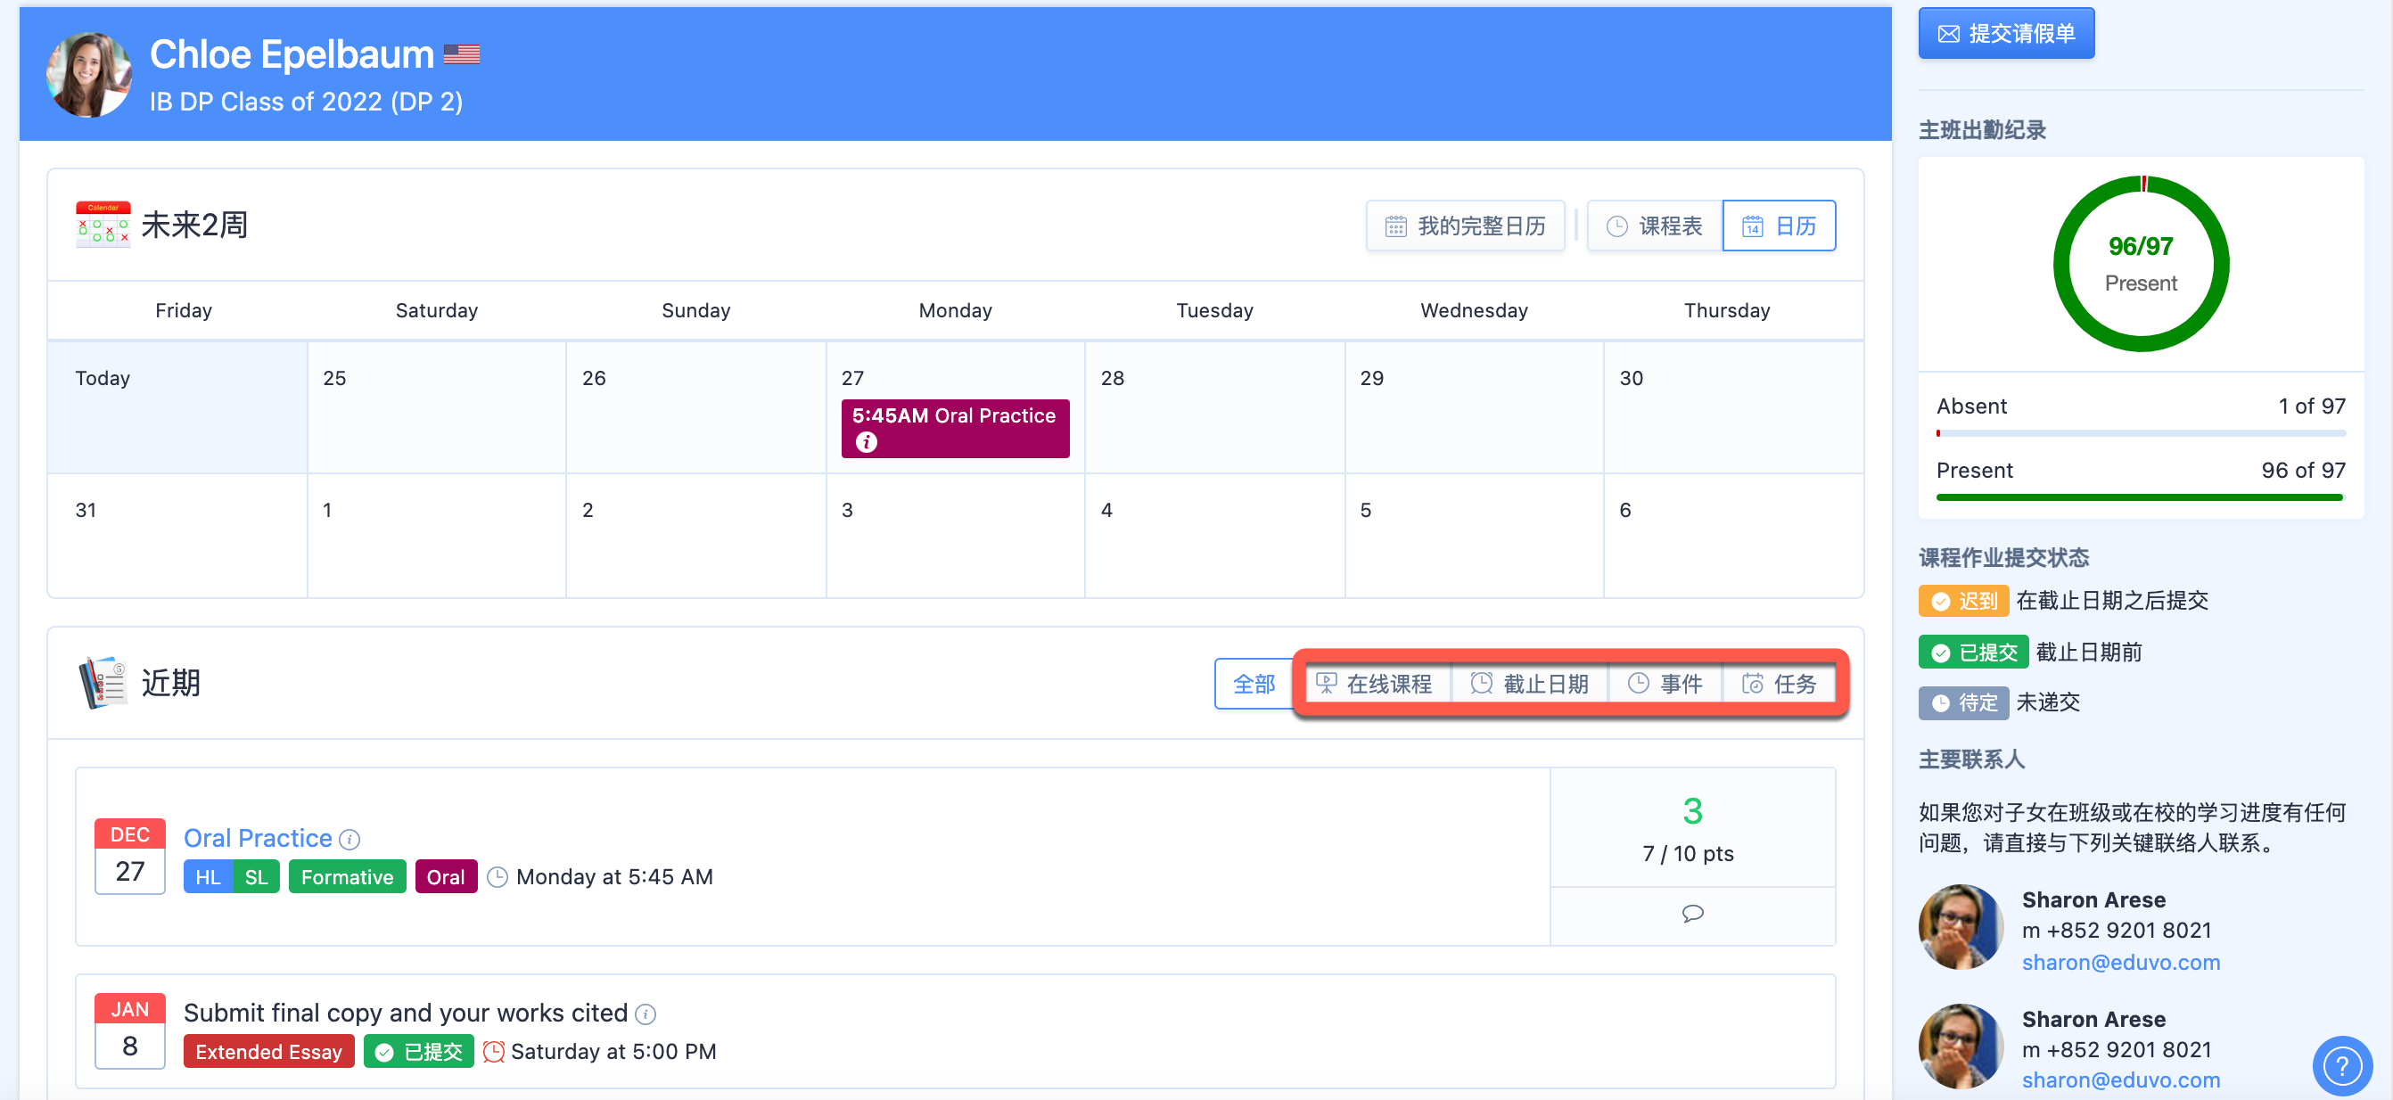Click the orange 迟到 status badge
This screenshot has width=2393, height=1100.
click(x=1964, y=601)
